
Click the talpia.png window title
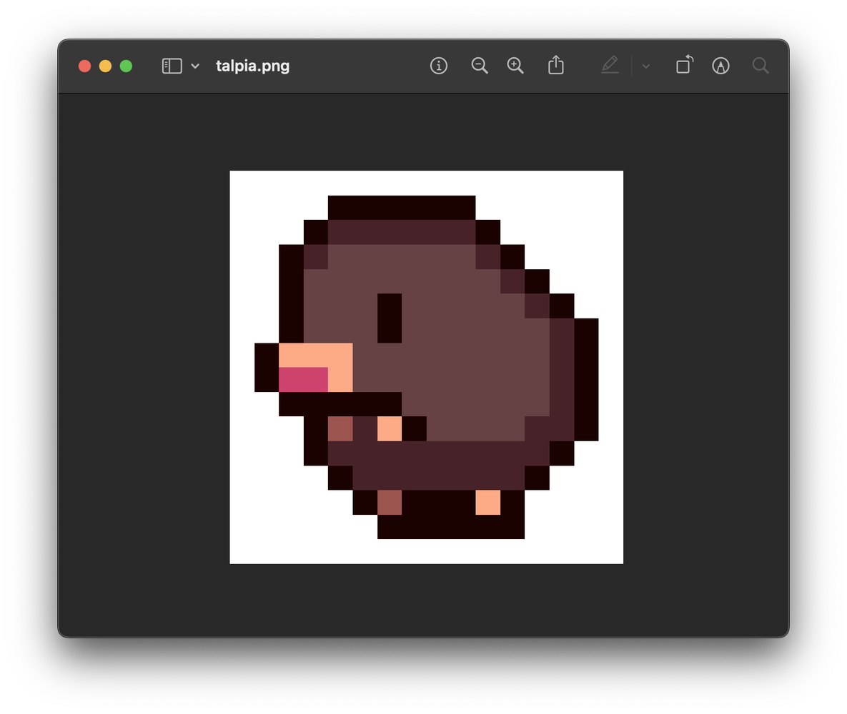253,66
